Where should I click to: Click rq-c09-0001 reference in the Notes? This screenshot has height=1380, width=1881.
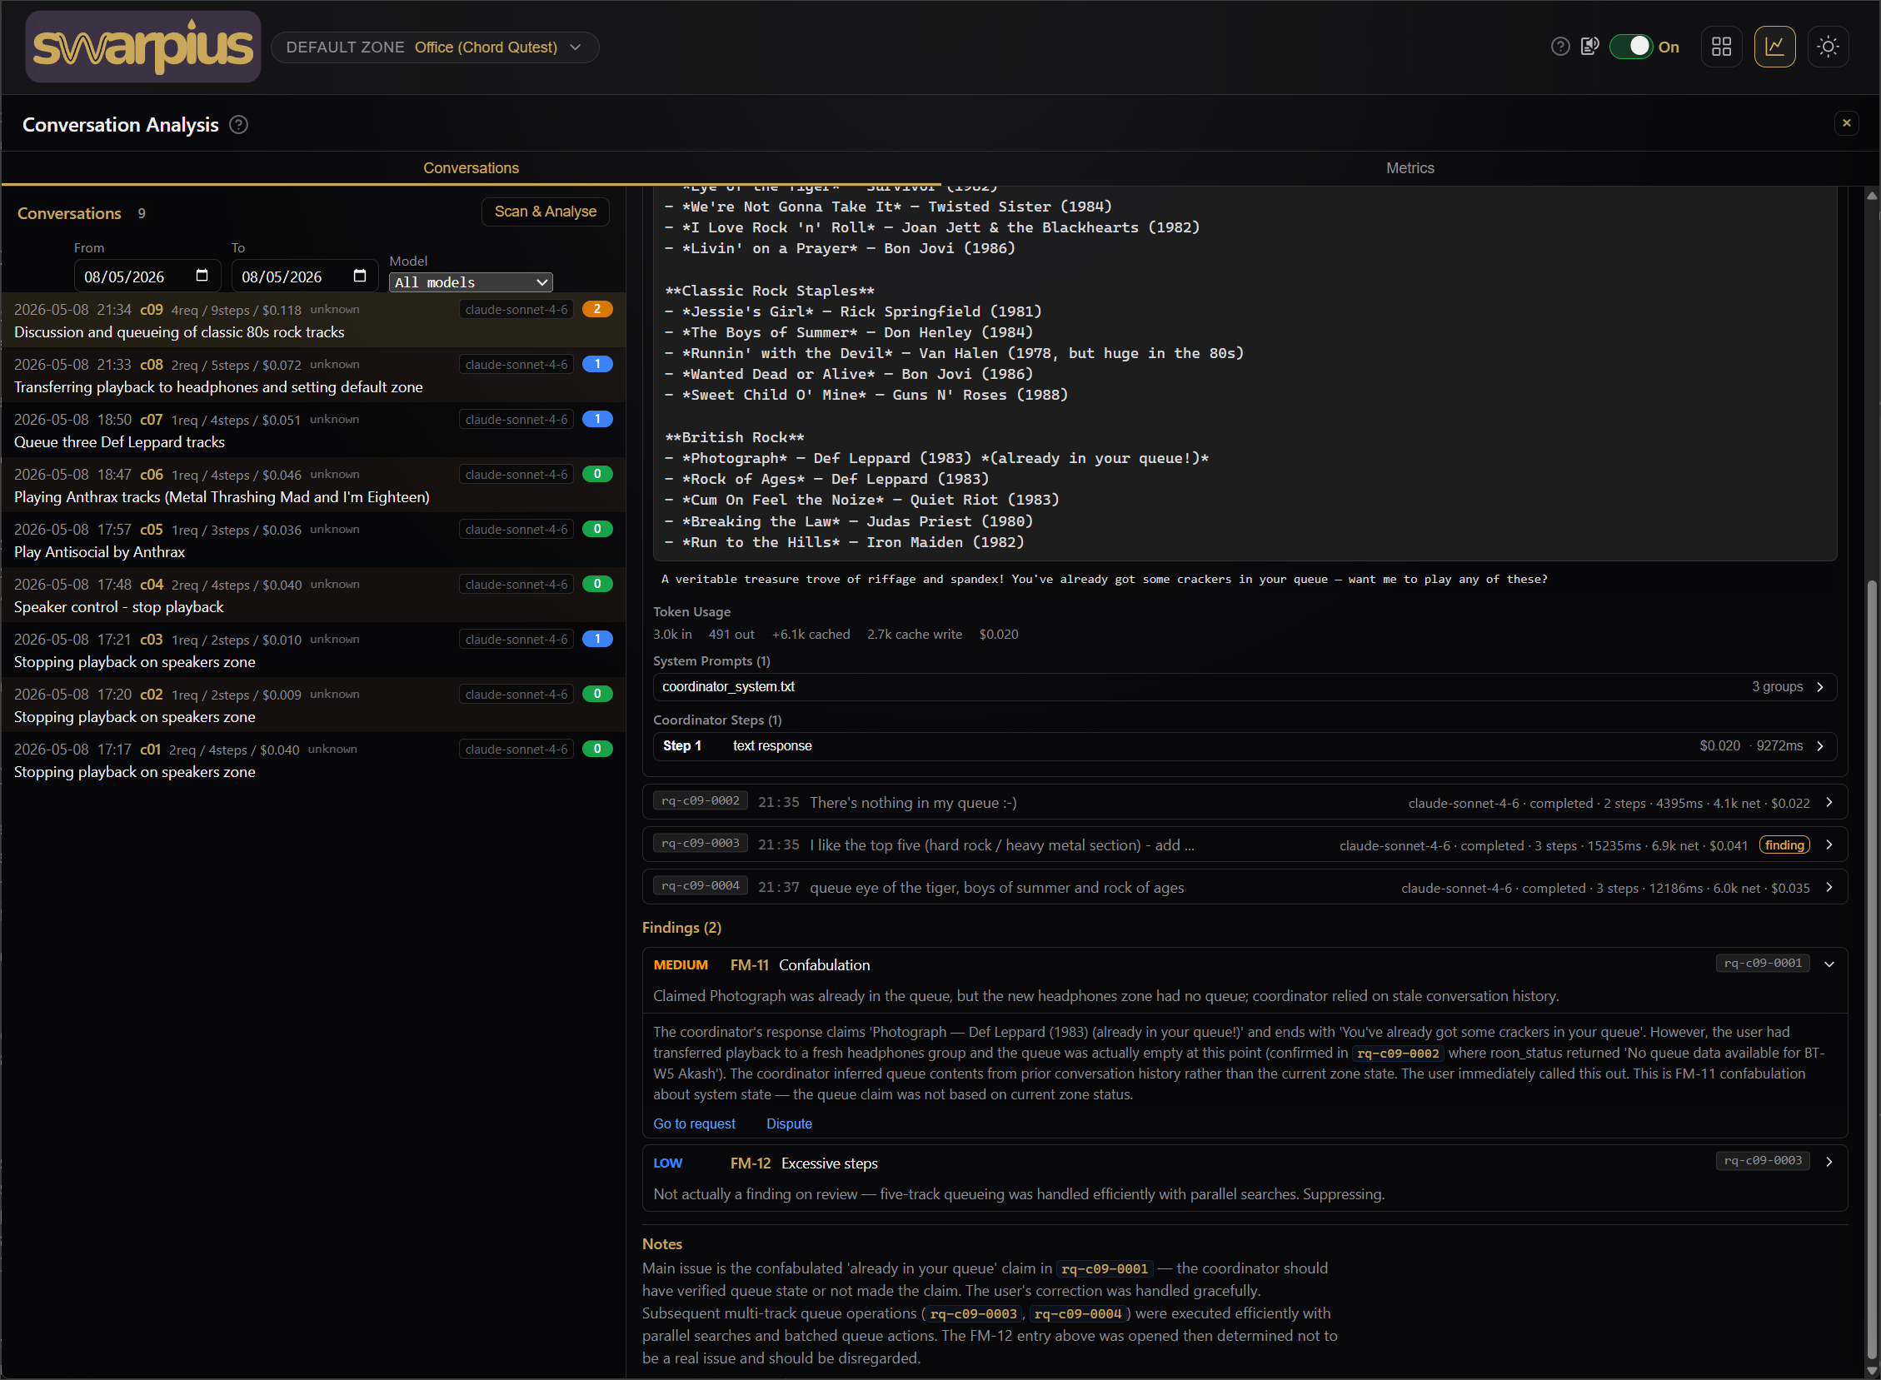1105,1269
